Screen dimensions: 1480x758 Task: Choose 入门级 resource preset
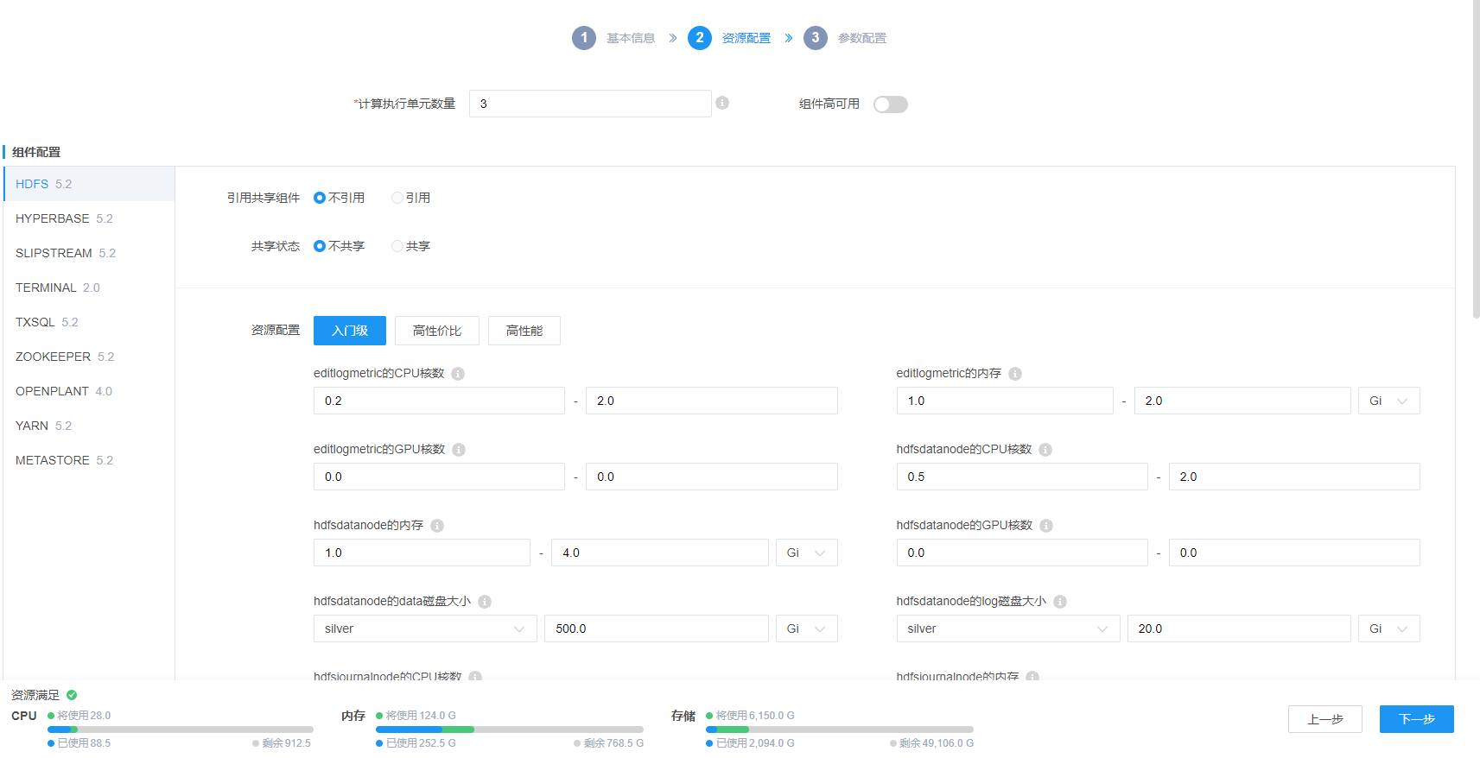(350, 331)
